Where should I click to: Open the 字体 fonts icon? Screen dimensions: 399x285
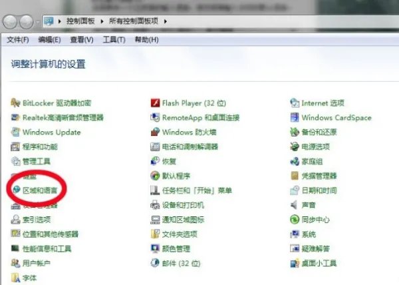[15, 278]
